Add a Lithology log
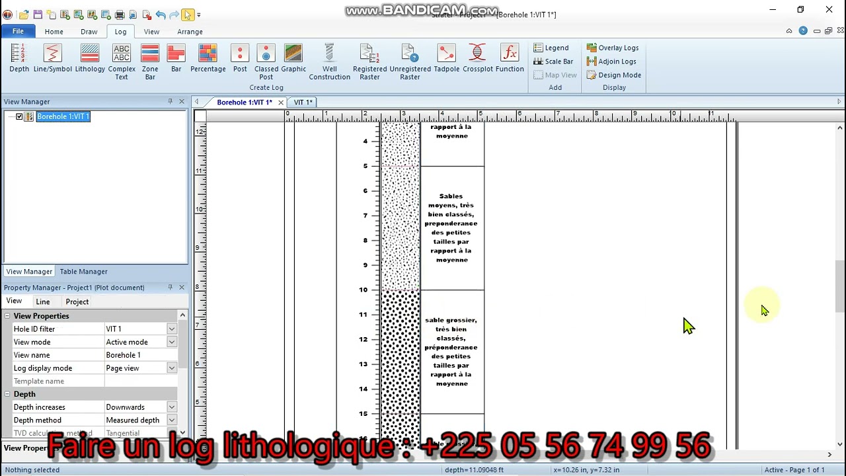The height and width of the screenshot is (476, 846). [x=90, y=58]
